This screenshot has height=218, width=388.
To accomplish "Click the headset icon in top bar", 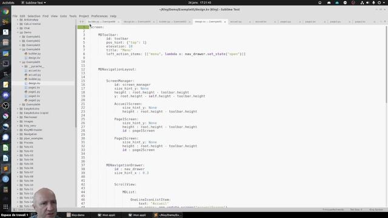I will (x=320, y=2).
